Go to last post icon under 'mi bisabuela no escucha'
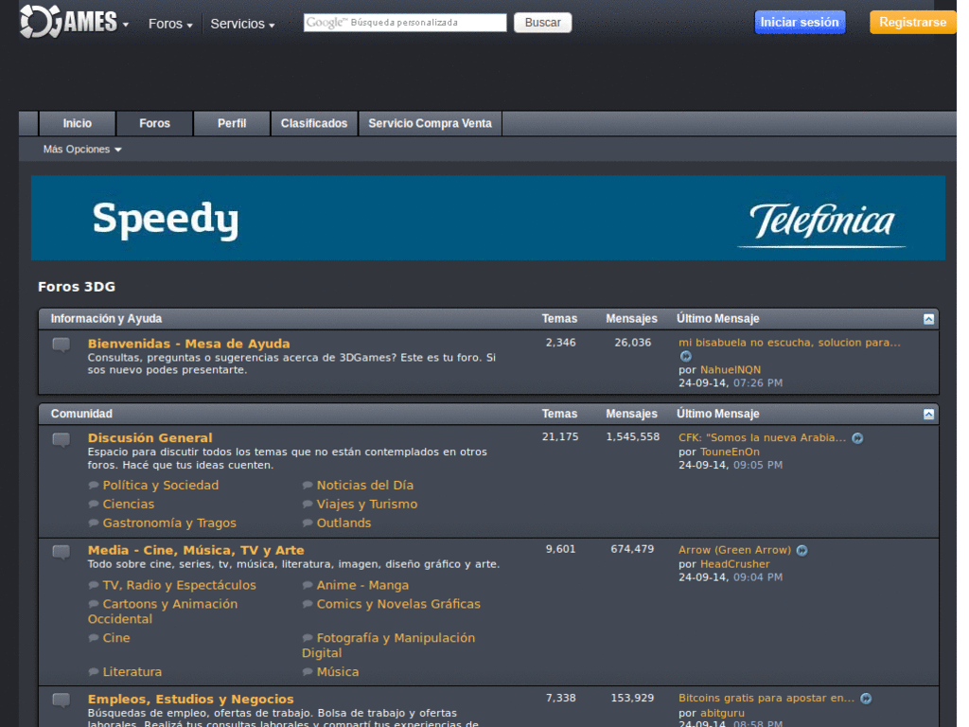Viewport: 969px width, 727px height. coord(686,356)
